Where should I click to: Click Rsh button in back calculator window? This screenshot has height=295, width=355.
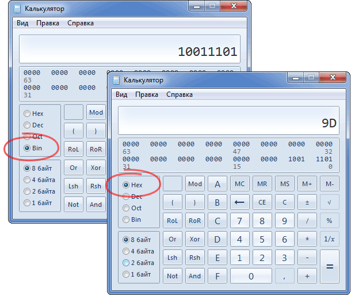coord(96,186)
